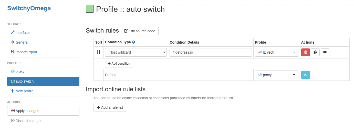Add a note using the comment icon

tap(325, 52)
